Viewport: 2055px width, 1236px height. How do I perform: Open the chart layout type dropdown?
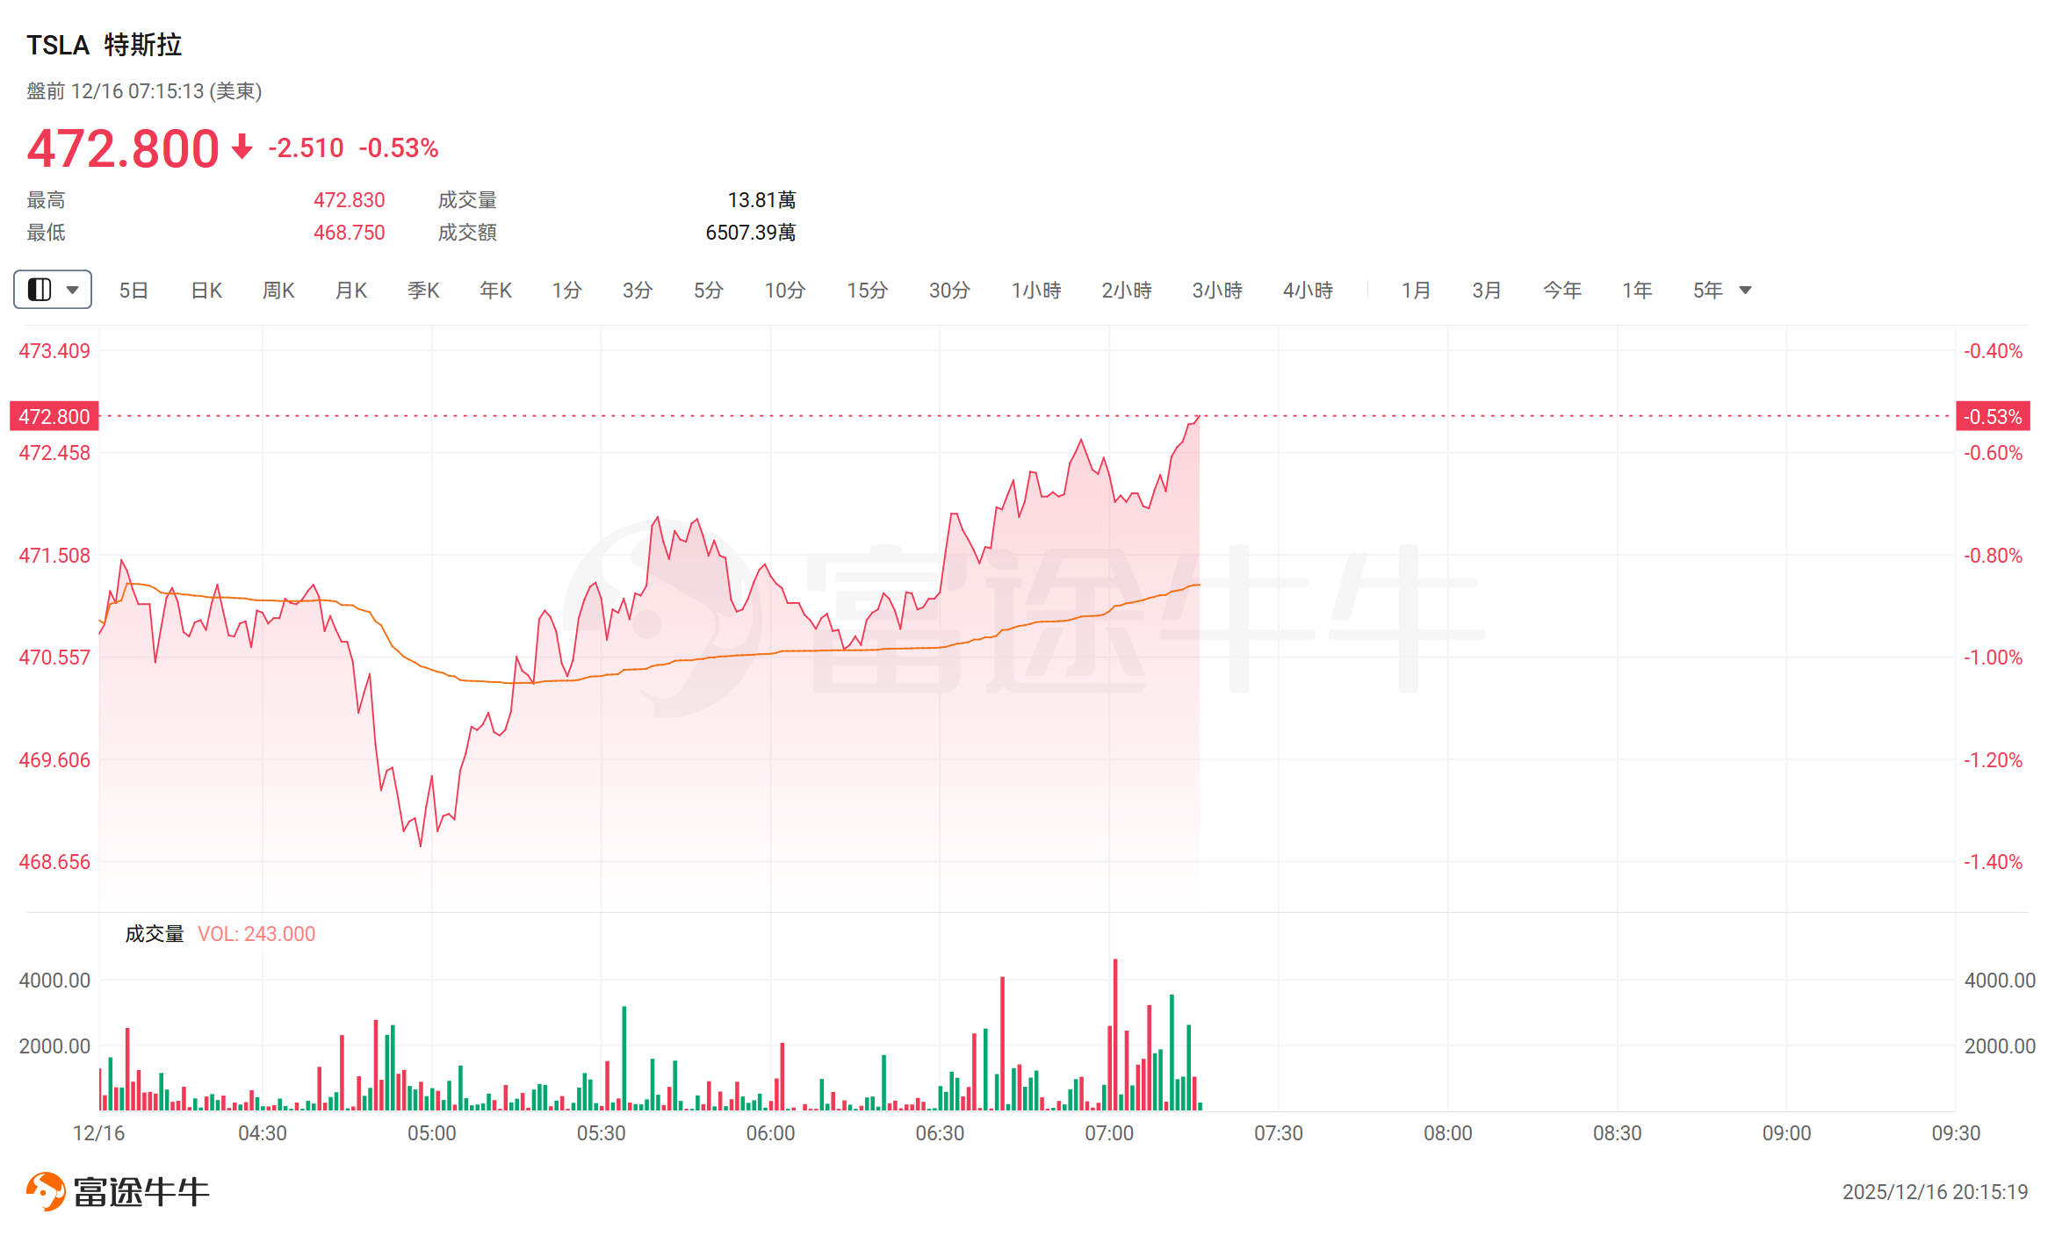pyautogui.click(x=53, y=290)
